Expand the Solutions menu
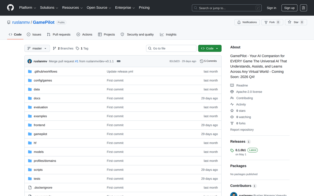Screen dimensions: 314x196 coord(49,8)
